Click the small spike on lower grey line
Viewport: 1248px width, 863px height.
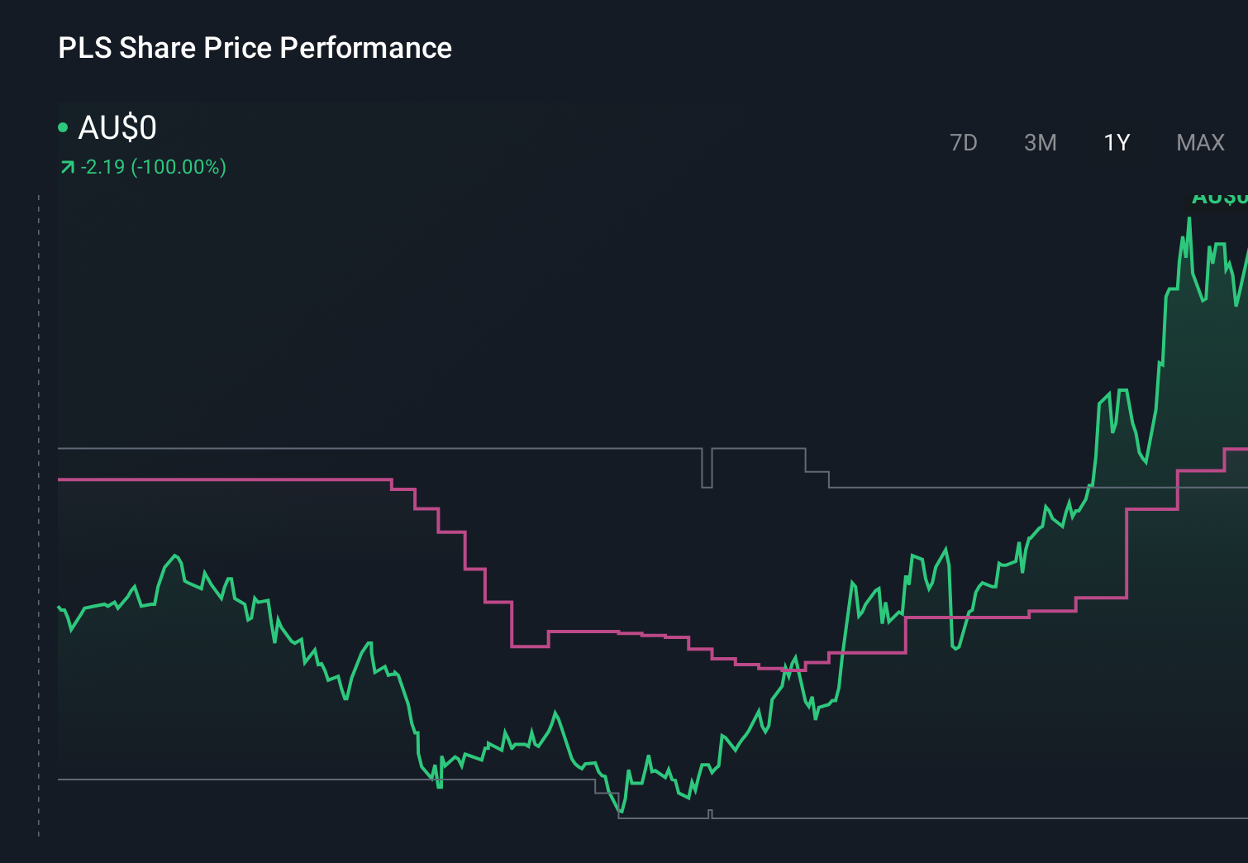(x=710, y=813)
